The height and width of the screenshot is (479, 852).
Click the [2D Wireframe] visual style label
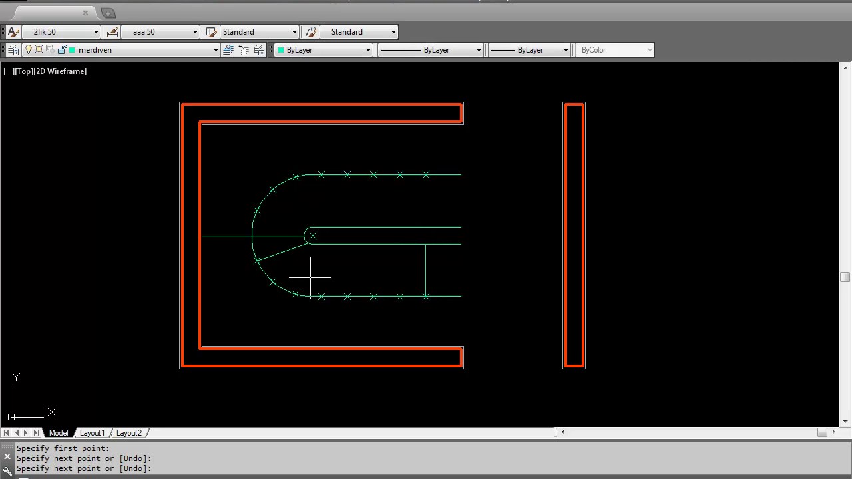pos(60,71)
